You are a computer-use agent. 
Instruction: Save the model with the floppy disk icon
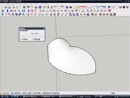[9, 7]
